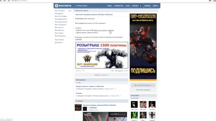This screenshot has width=216, height=121.
Task: Open Документы in the left sidebar
Action: click(x=59, y=43)
